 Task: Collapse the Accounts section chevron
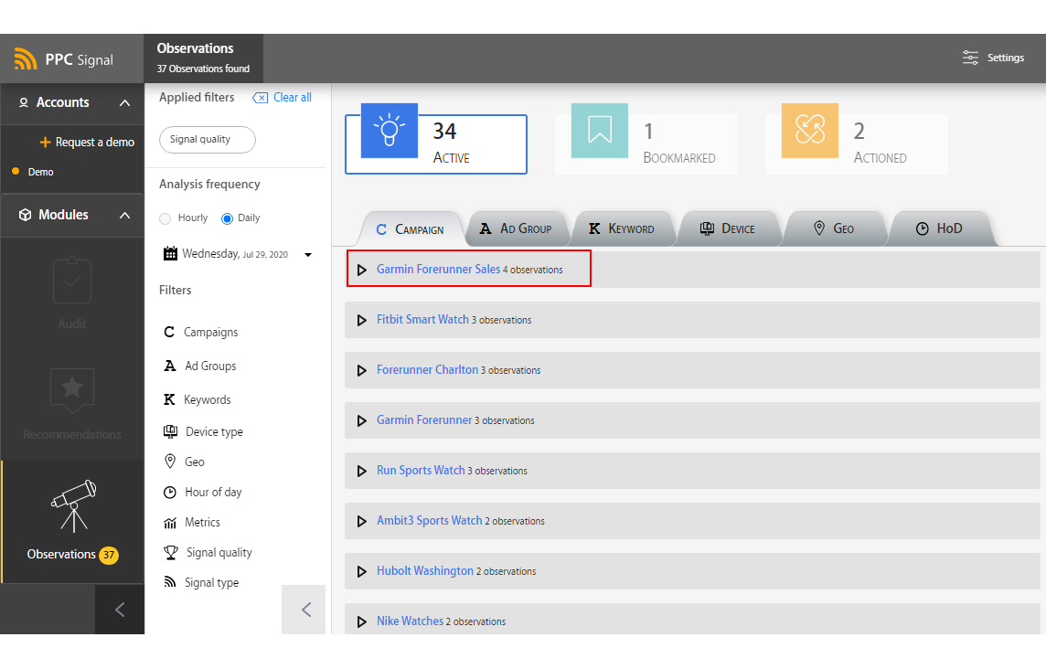click(x=124, y=102)
